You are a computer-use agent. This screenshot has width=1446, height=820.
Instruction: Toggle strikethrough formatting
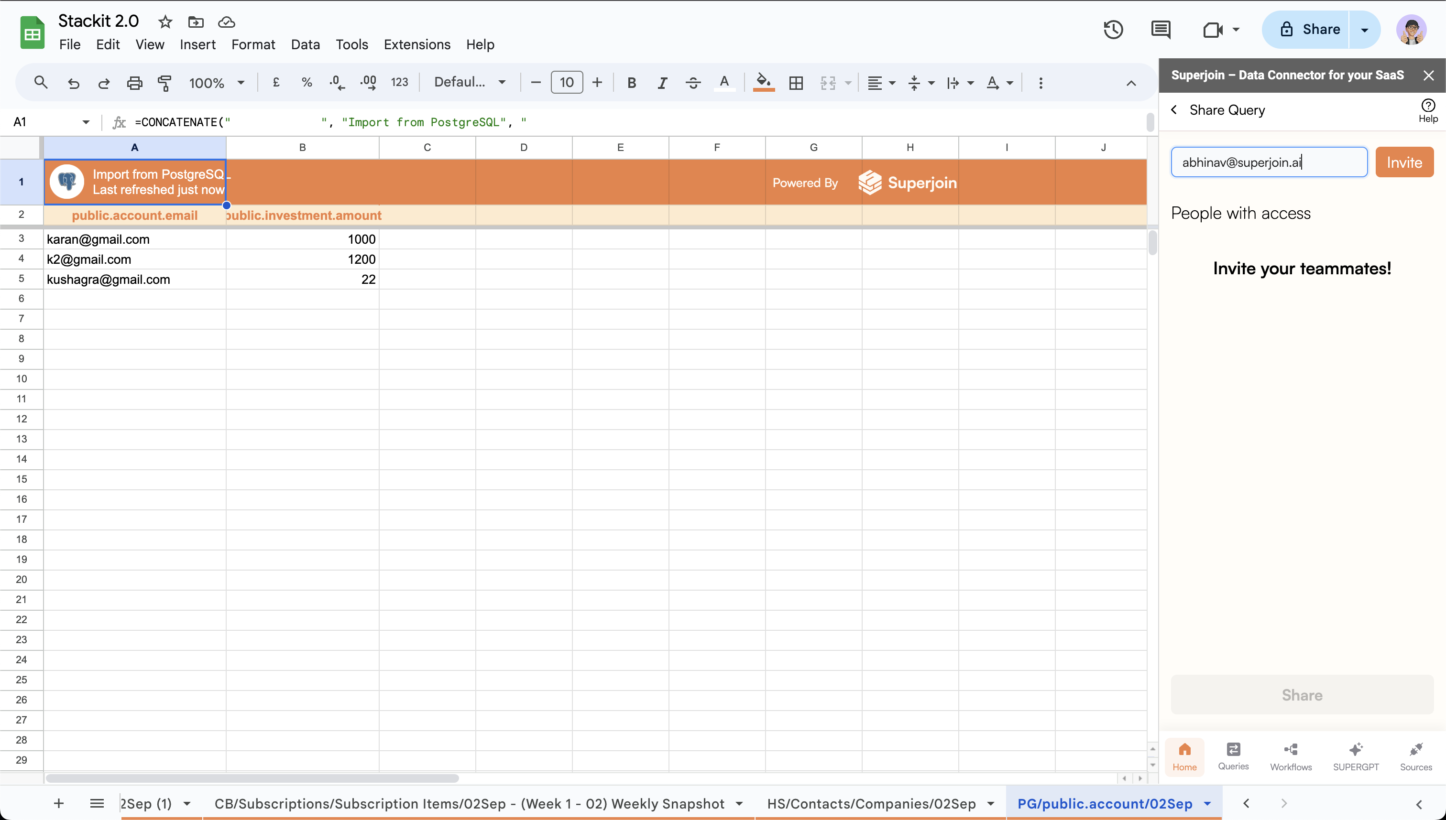(692, 83)
